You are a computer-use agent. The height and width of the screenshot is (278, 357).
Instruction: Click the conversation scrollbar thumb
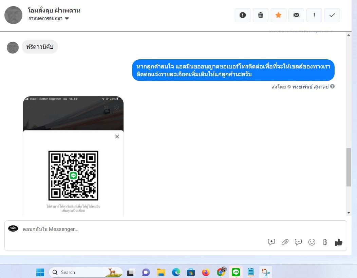point(349,167)
